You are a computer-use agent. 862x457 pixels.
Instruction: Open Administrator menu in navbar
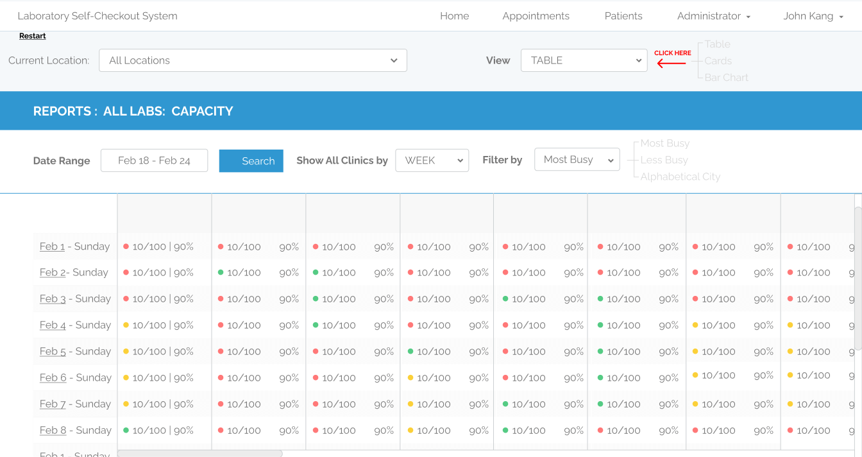click(713, 16)
